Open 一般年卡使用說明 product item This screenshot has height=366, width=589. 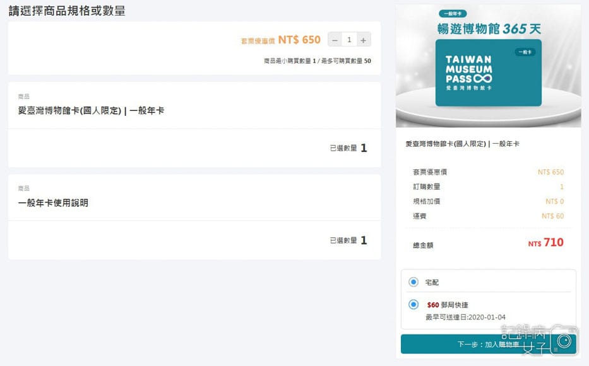point(53,203)
